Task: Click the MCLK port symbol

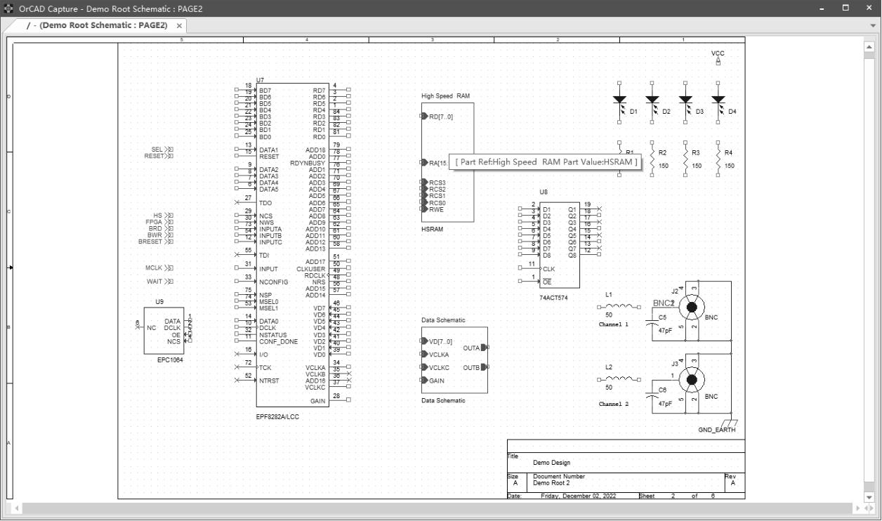Action: click(x=169, y=268)
